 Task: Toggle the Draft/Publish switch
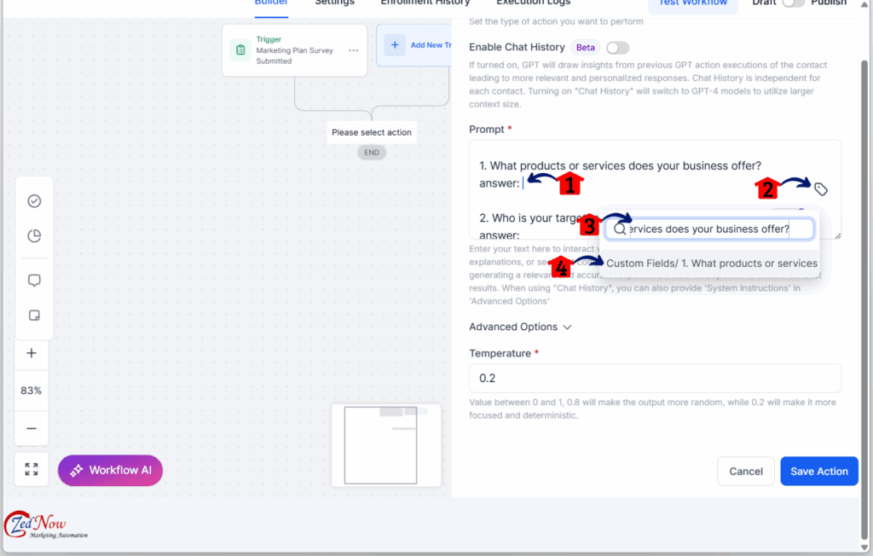tap(794, 3)
